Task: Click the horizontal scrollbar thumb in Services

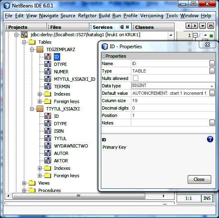Action: tap(79, 196)
